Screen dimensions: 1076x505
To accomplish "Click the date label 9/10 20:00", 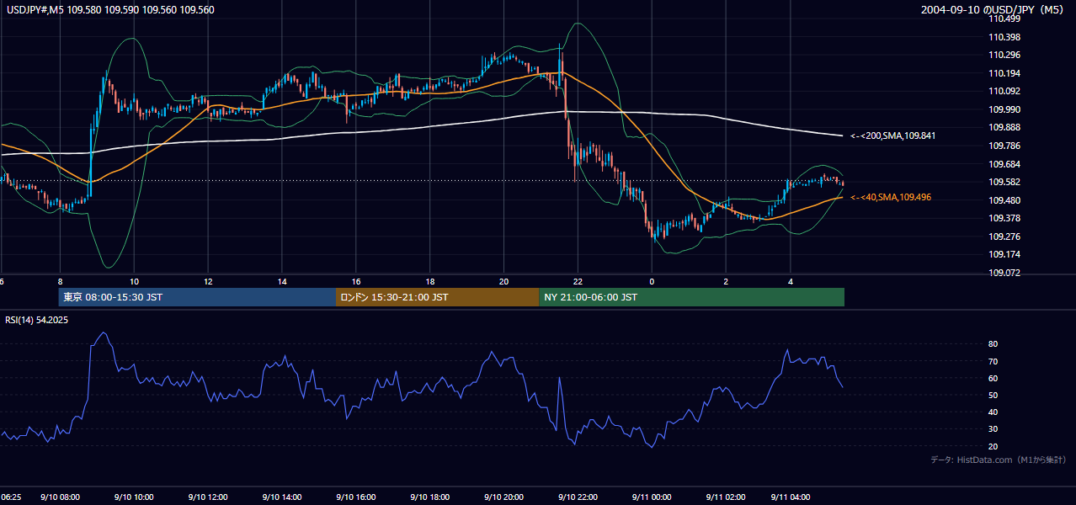I will click(503, 497).
